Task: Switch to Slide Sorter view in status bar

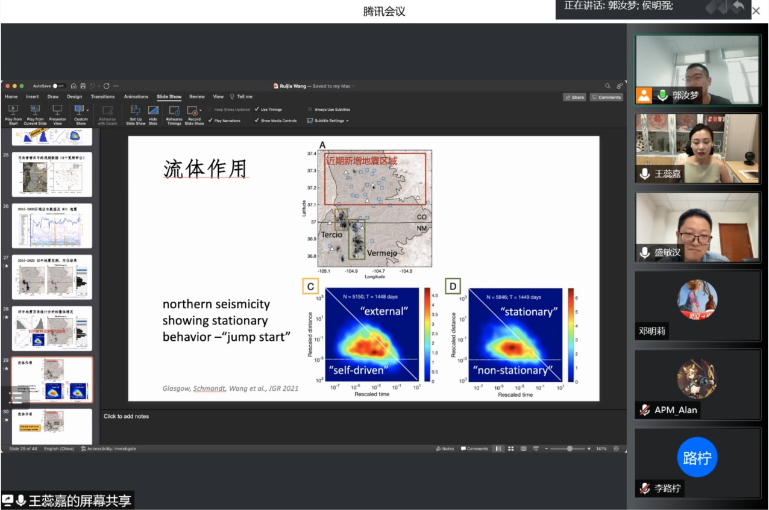Action: click(x=510, y=449)
